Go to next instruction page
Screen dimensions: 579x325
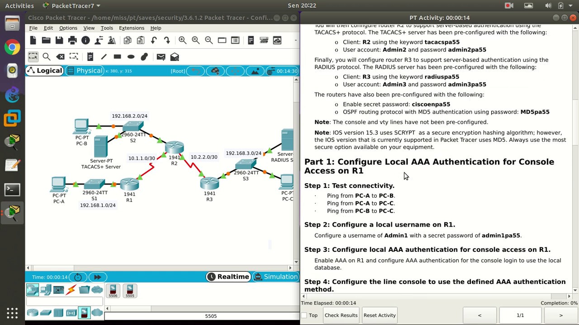561,316
